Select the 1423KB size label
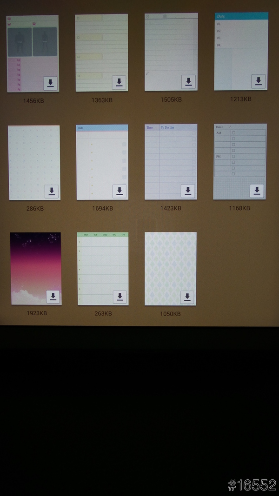Image resolution: width=279 pixels, height=496 pixels. click(x=171, y=208)
